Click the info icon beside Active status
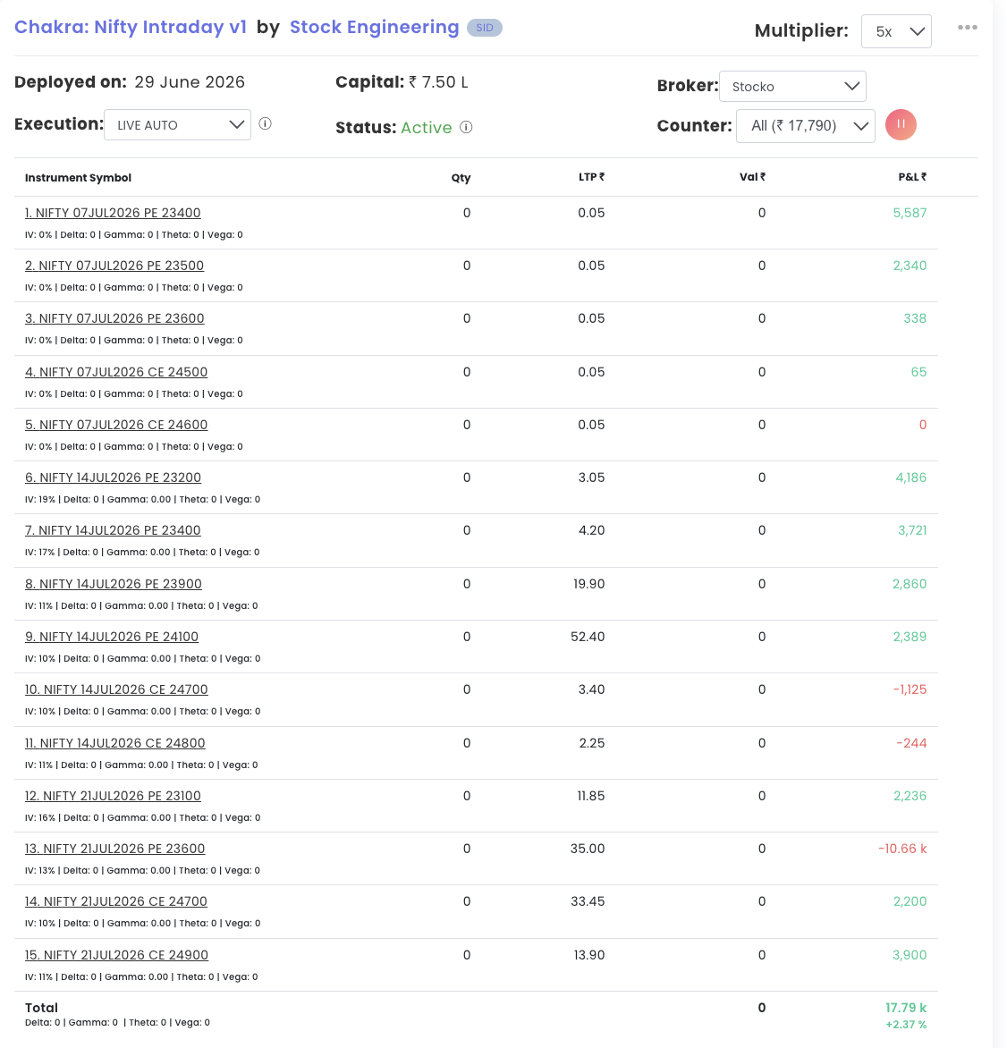 click(x=467, y=127)
